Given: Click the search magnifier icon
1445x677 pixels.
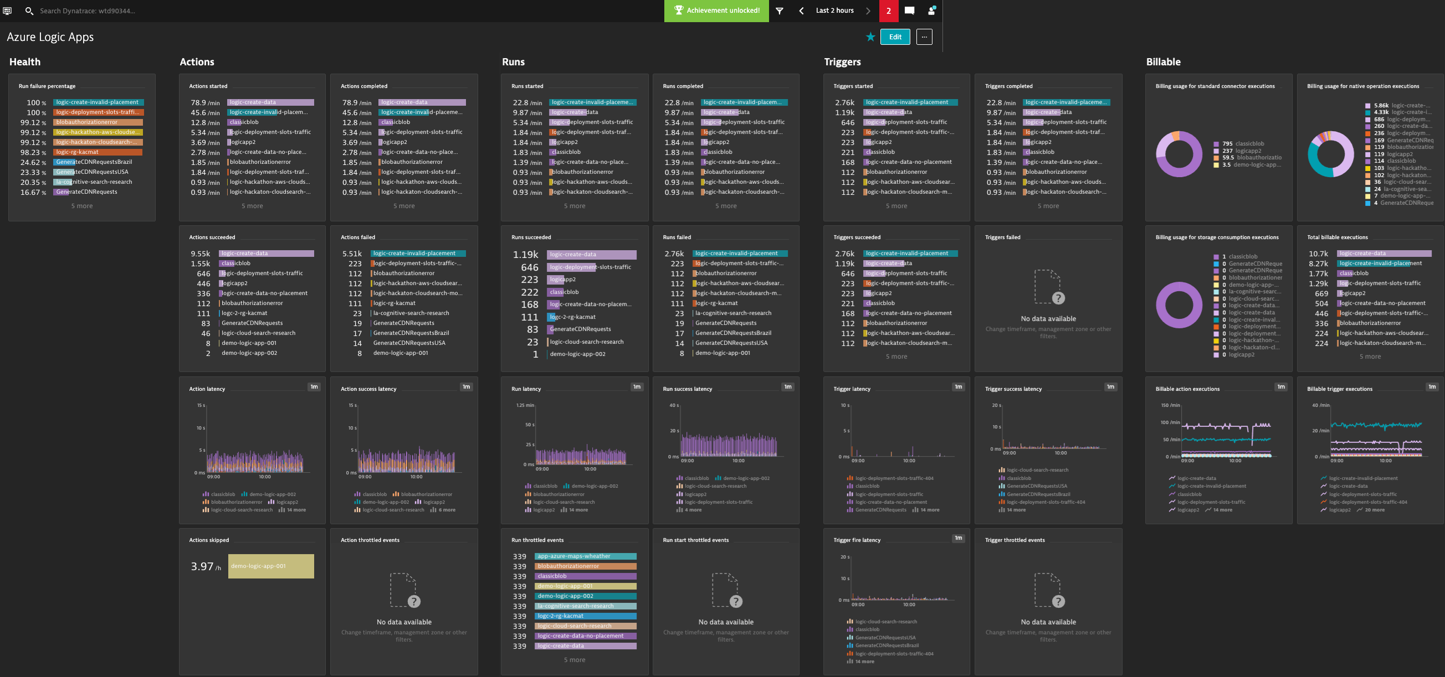Looking at the screenshot, I should (x=29, y=11).
